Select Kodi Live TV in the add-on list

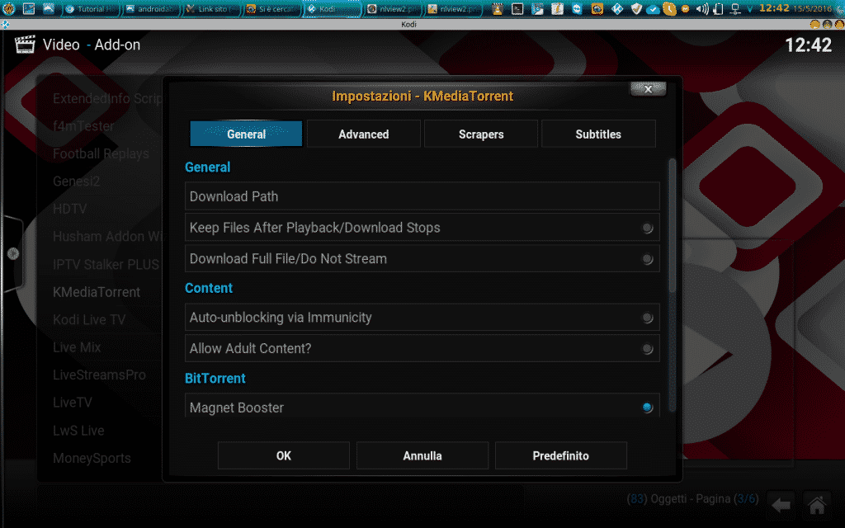pos(89,319)
